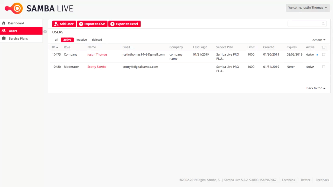Click email scotty@digitalsamba.com
This screenshot has height=187, width=333.
pos(140,67)
